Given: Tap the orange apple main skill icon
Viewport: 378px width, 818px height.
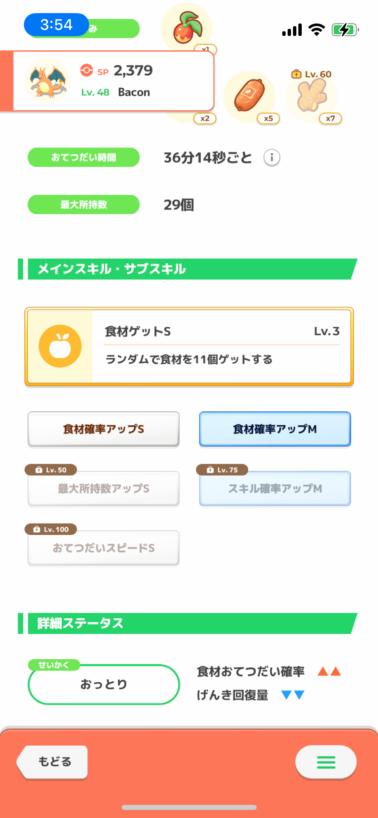Looking at the screenshot, I should coord(60,346).
